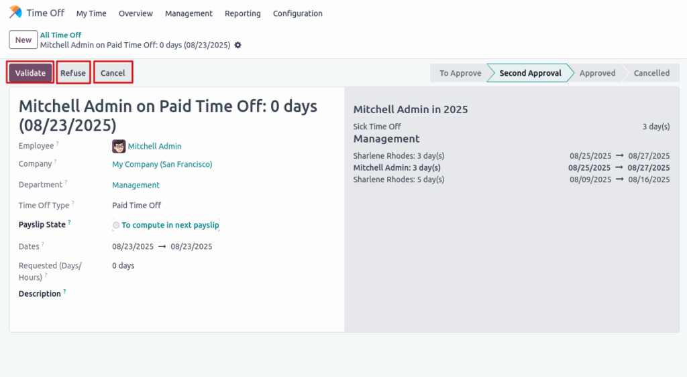
Task: Click the help icon next to Department
Action: (x=66, y=183)
